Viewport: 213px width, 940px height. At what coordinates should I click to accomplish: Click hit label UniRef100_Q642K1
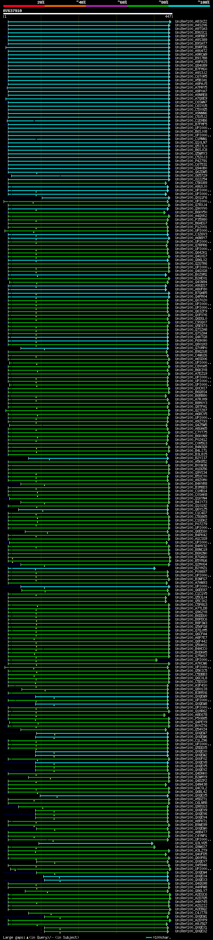[x=191, y=252]
